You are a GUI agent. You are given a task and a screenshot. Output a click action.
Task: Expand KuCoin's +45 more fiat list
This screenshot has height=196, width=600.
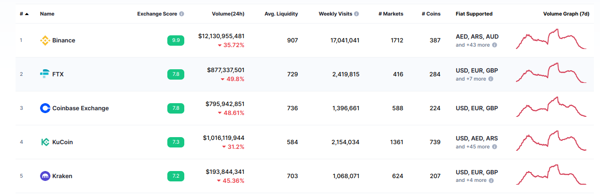point(472,147)
